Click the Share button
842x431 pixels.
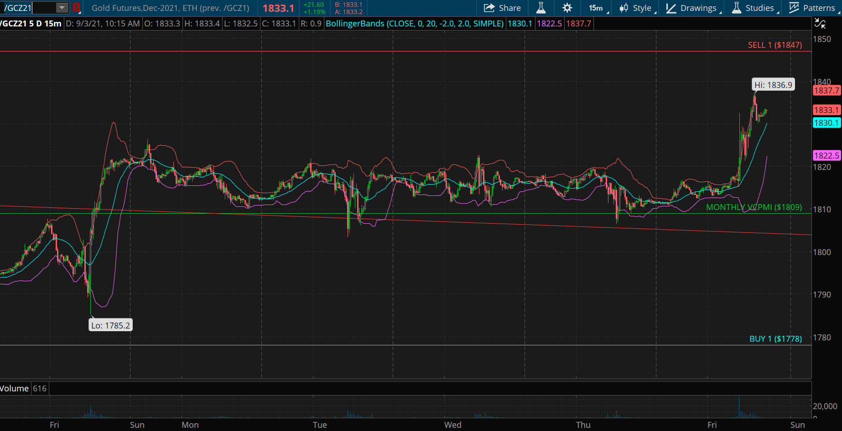click(x=502, y=8)
